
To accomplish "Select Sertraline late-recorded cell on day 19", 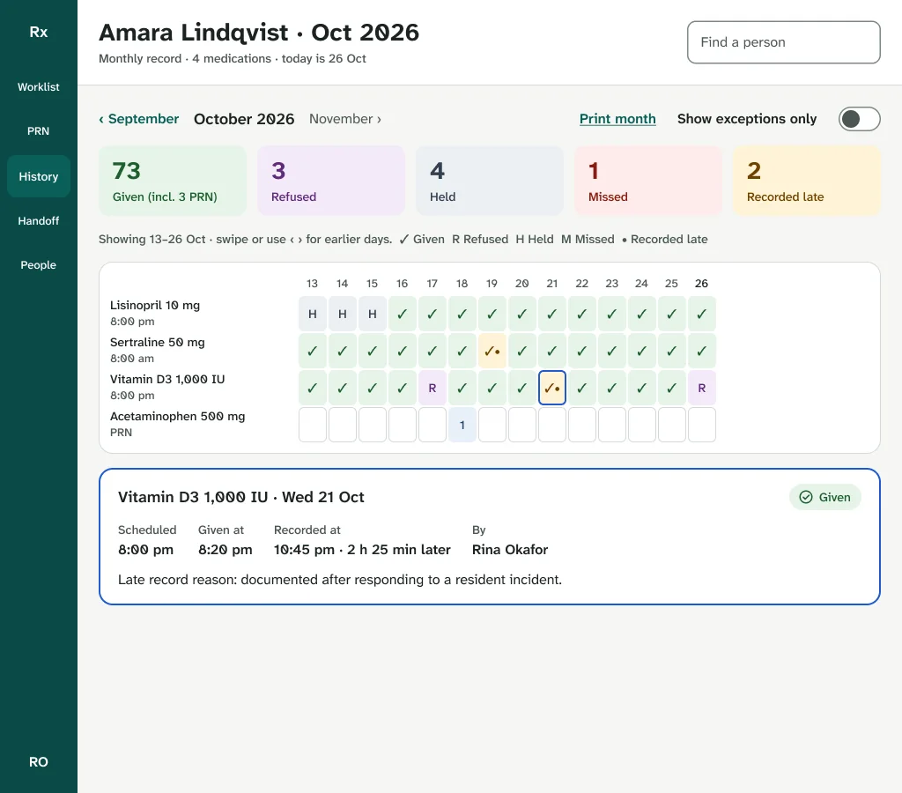I will pos(492,351).
